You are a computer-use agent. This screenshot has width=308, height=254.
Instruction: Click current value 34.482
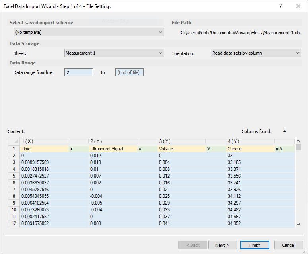260,210
